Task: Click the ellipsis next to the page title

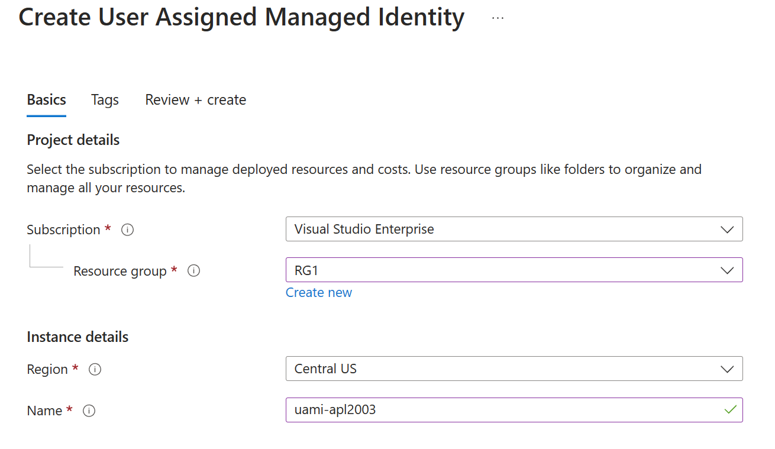Action: [498, 17]
